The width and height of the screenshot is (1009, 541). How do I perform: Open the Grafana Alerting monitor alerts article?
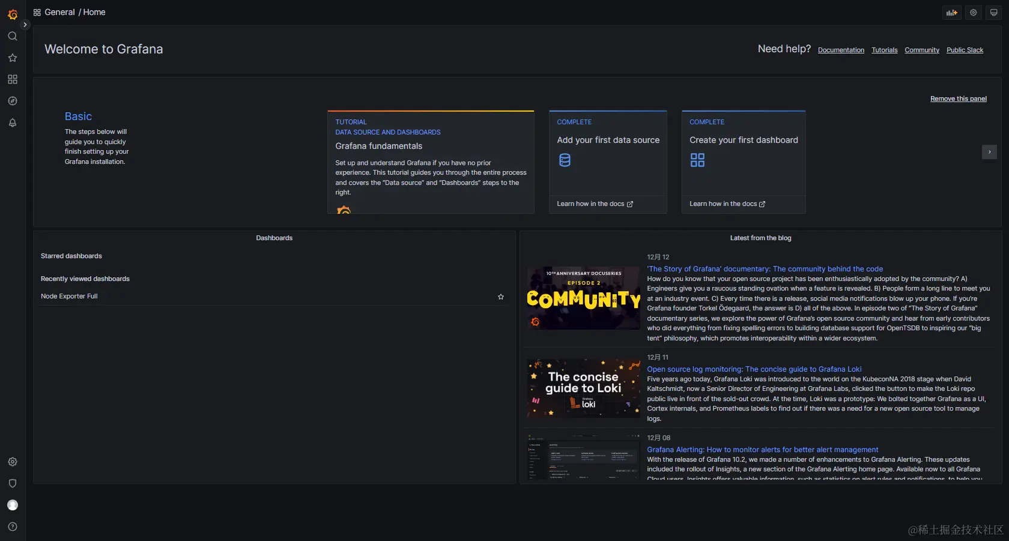pos(762,450)
